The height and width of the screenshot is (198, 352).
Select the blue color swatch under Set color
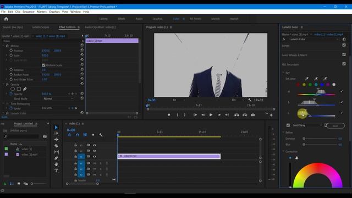(322, 85)
